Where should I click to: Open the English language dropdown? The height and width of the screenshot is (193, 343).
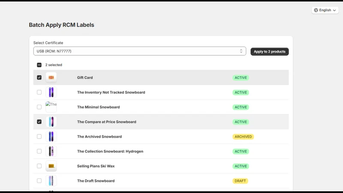coord(325,10)
